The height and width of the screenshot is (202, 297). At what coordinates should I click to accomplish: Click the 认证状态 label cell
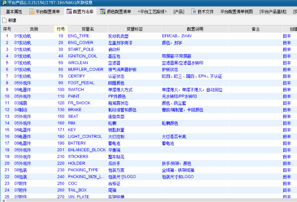click(x=135, y=76)
